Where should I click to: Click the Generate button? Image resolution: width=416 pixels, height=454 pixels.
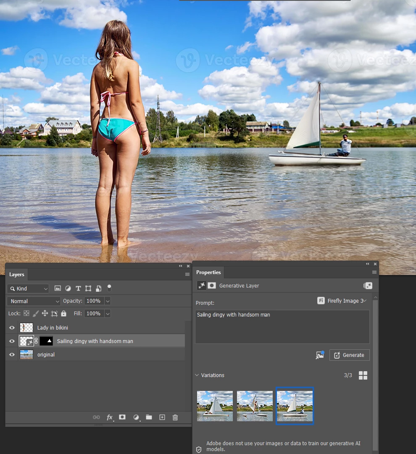tap(350, 355)
